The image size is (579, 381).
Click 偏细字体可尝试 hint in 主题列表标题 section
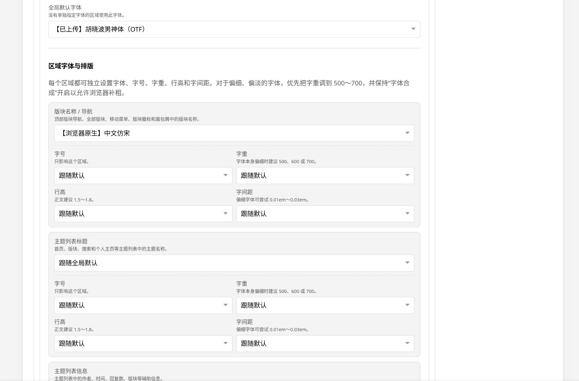273,329
